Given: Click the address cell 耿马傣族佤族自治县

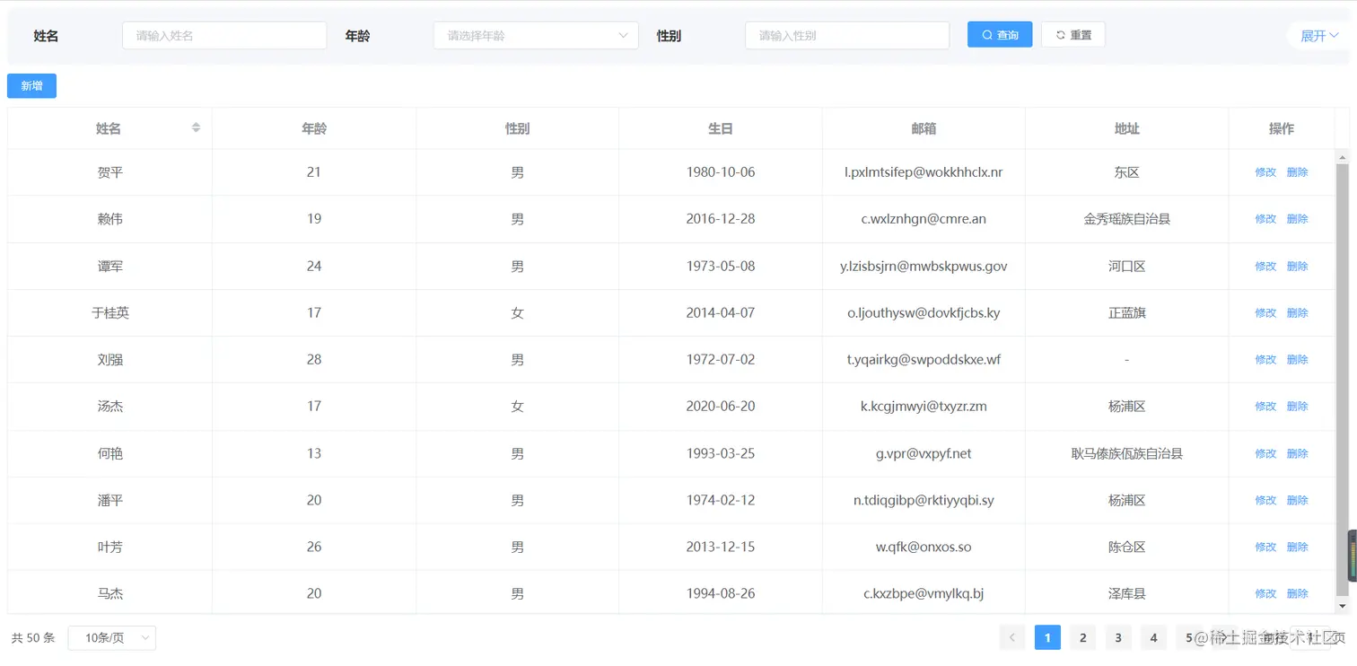Looking at the screenshot, I should click(1126, 454).
